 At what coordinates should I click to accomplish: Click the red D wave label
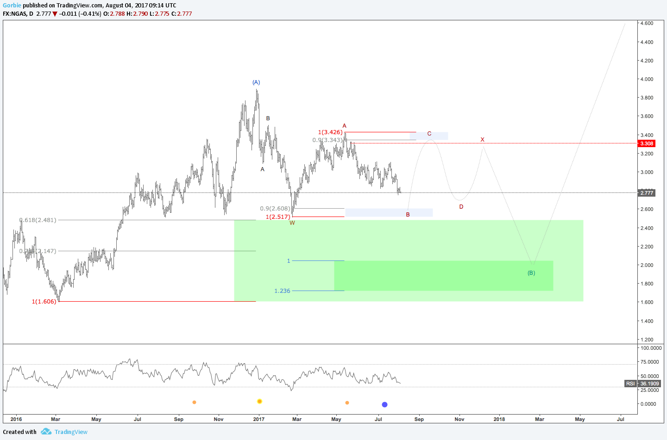[461, 207]
